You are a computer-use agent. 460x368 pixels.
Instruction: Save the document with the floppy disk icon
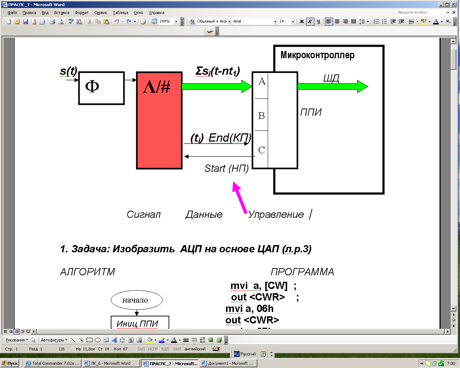[25, 22]
